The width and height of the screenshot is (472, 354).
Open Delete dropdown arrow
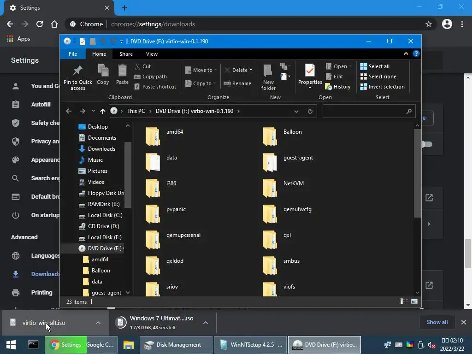point(251,70)
